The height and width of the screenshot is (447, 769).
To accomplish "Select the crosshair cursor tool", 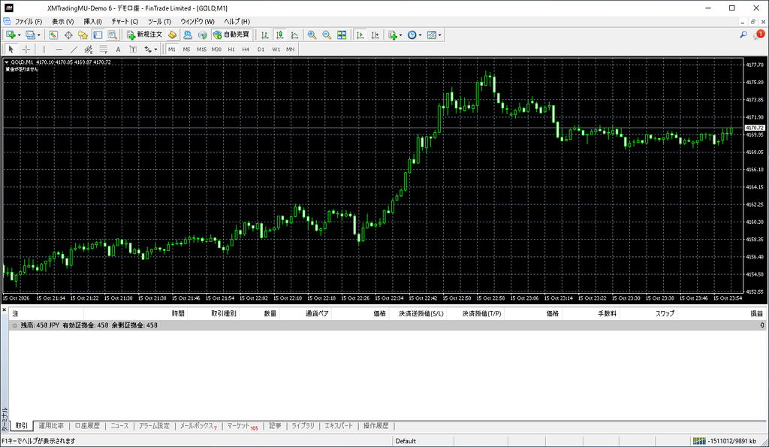I will [26, 49].
